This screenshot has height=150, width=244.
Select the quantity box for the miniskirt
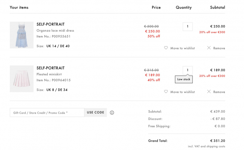[188, 70]
